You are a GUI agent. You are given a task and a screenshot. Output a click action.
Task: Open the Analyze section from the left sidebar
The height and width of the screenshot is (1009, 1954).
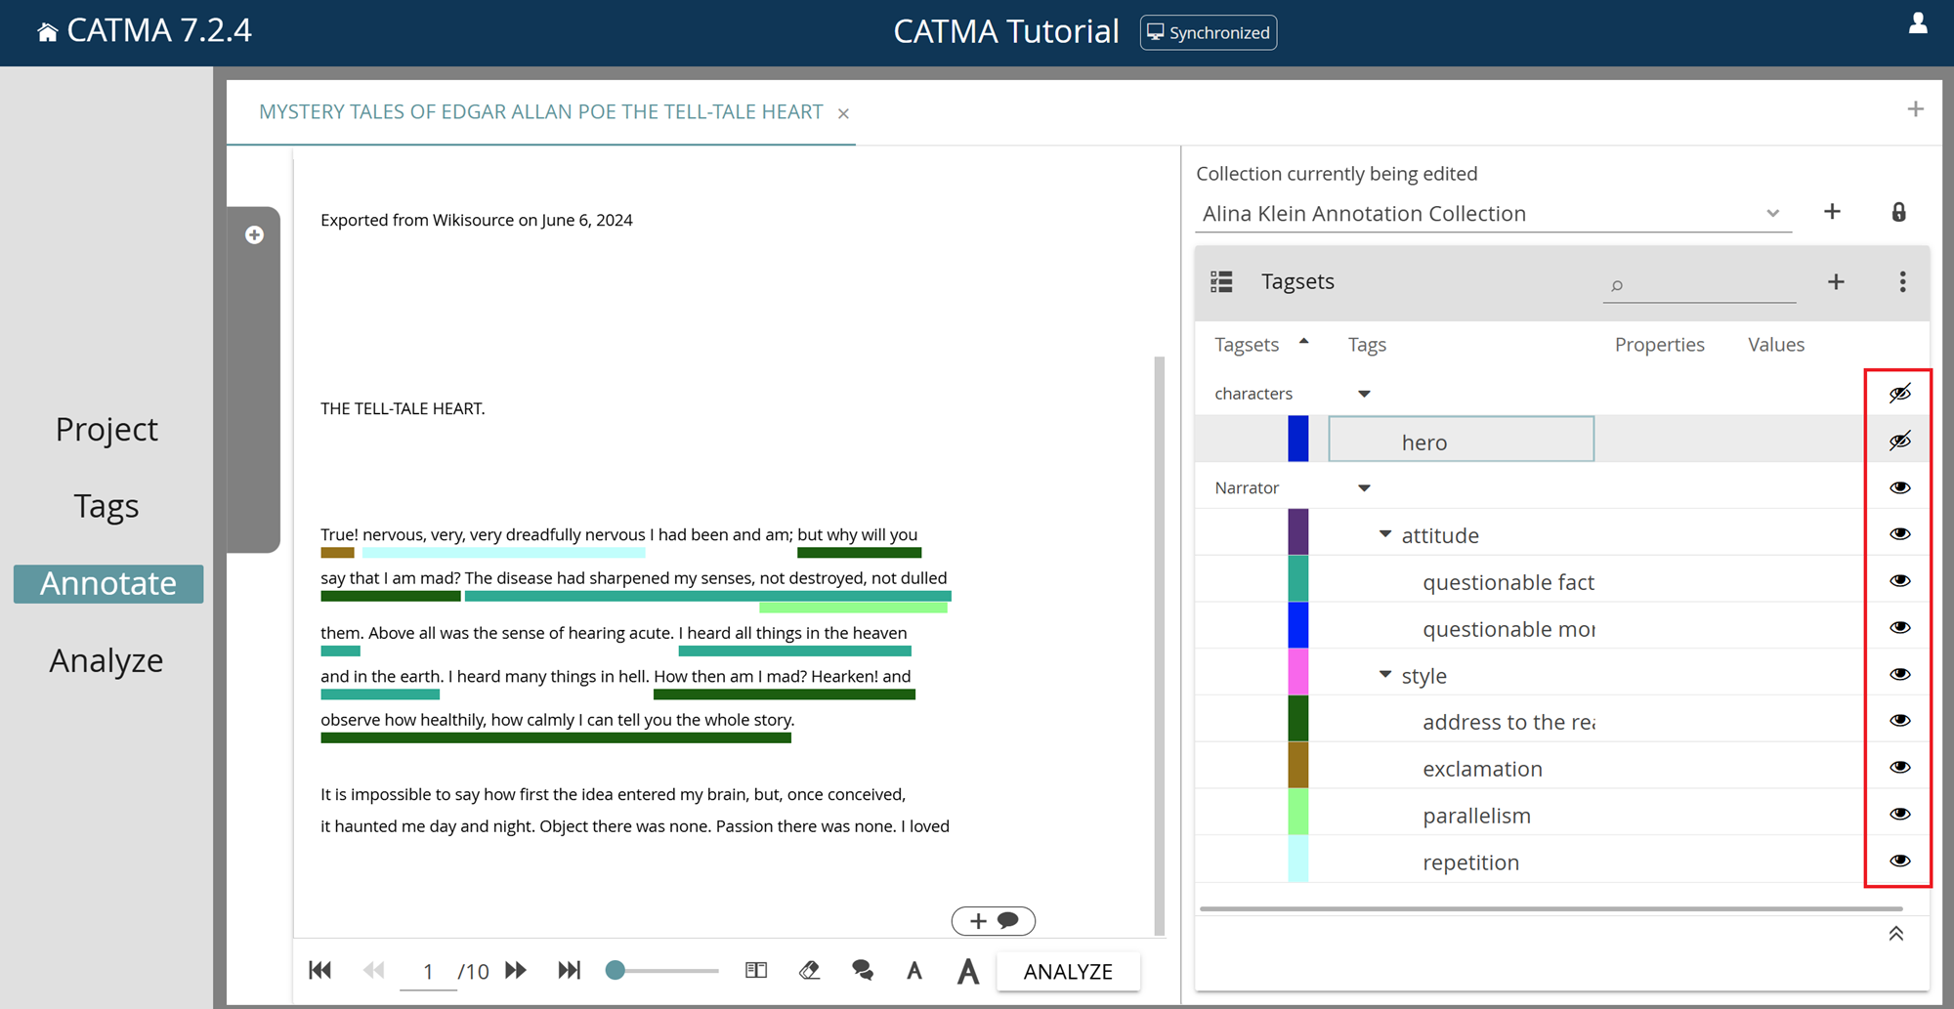pos(106,659)
